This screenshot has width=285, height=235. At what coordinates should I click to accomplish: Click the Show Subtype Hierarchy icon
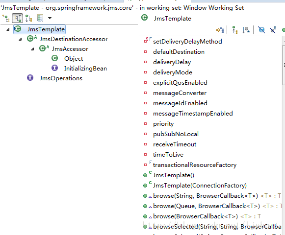coord(29,18)
